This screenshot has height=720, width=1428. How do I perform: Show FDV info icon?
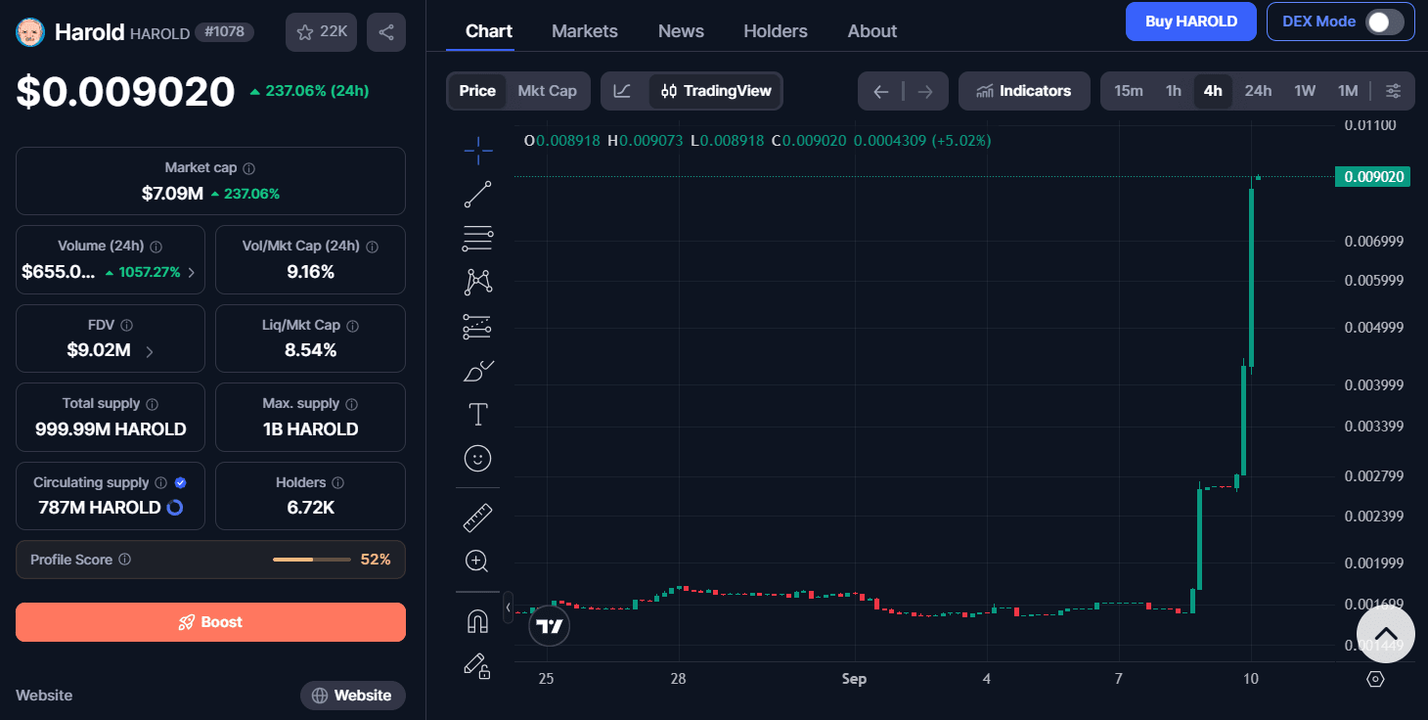pos(126,326)
